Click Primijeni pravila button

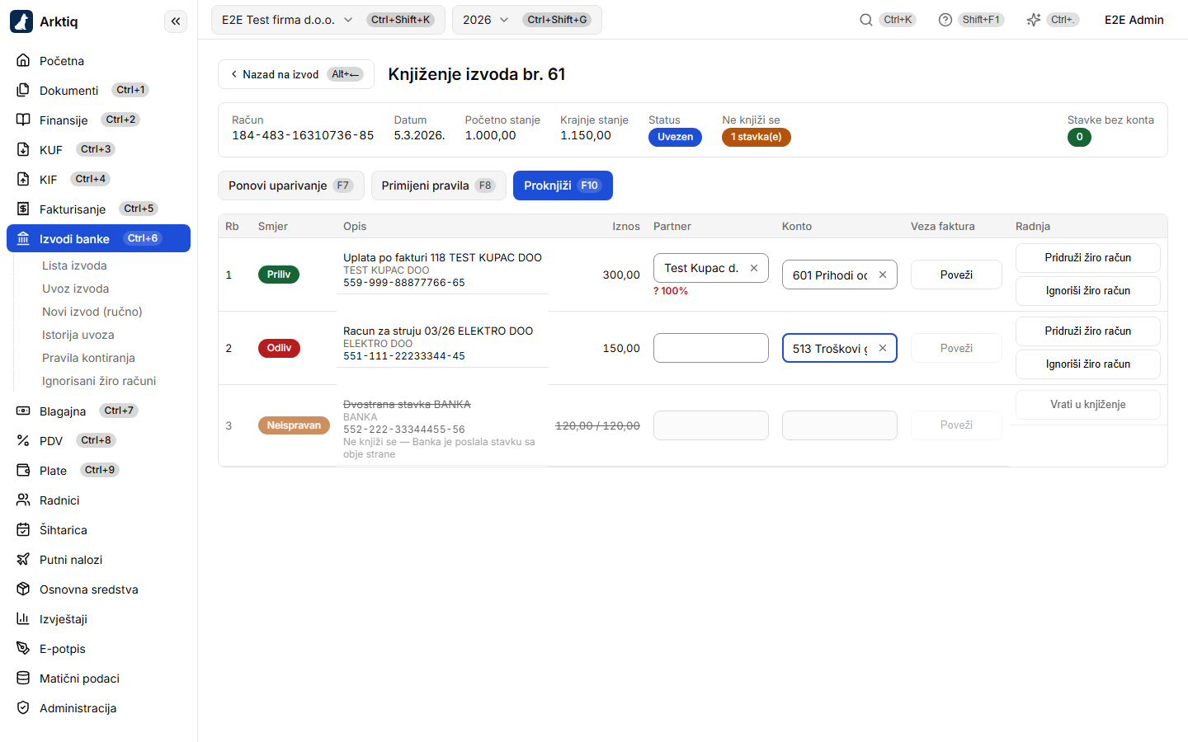coord(438,185)
